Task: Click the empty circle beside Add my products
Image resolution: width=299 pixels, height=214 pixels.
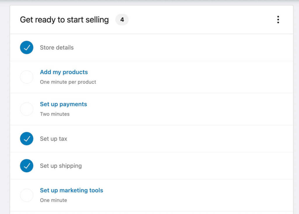Action: (x=27, y=77)
